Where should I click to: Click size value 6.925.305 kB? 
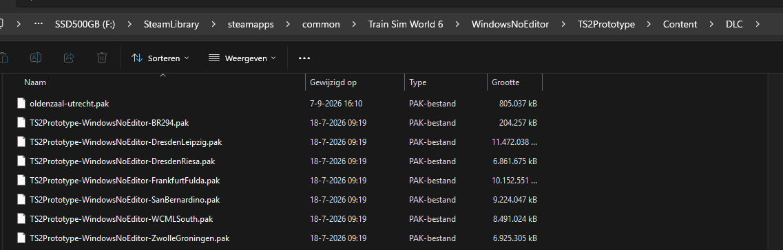coord(515,238)
